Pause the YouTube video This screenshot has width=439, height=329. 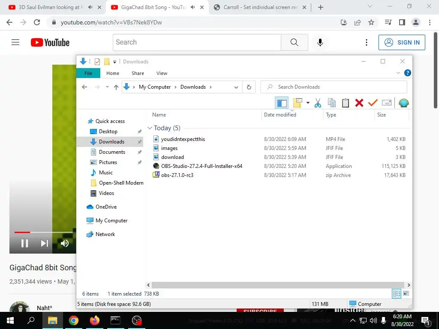24,243
